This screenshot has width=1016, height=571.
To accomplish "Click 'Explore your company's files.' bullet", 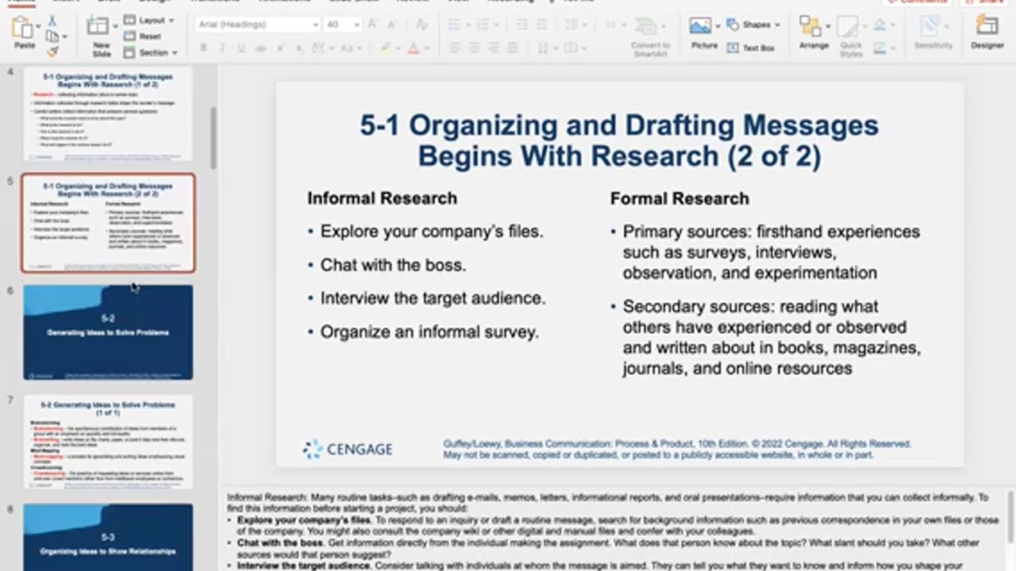I will [x=432, y=232].
